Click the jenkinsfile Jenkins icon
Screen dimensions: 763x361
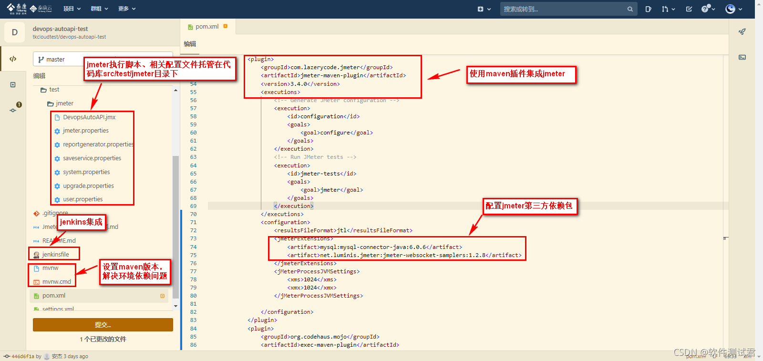pyautogui.click(x=36, y=255)
